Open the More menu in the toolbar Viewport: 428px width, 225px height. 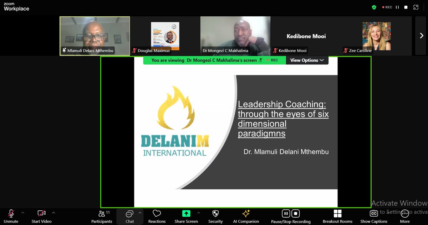(405, 216)
